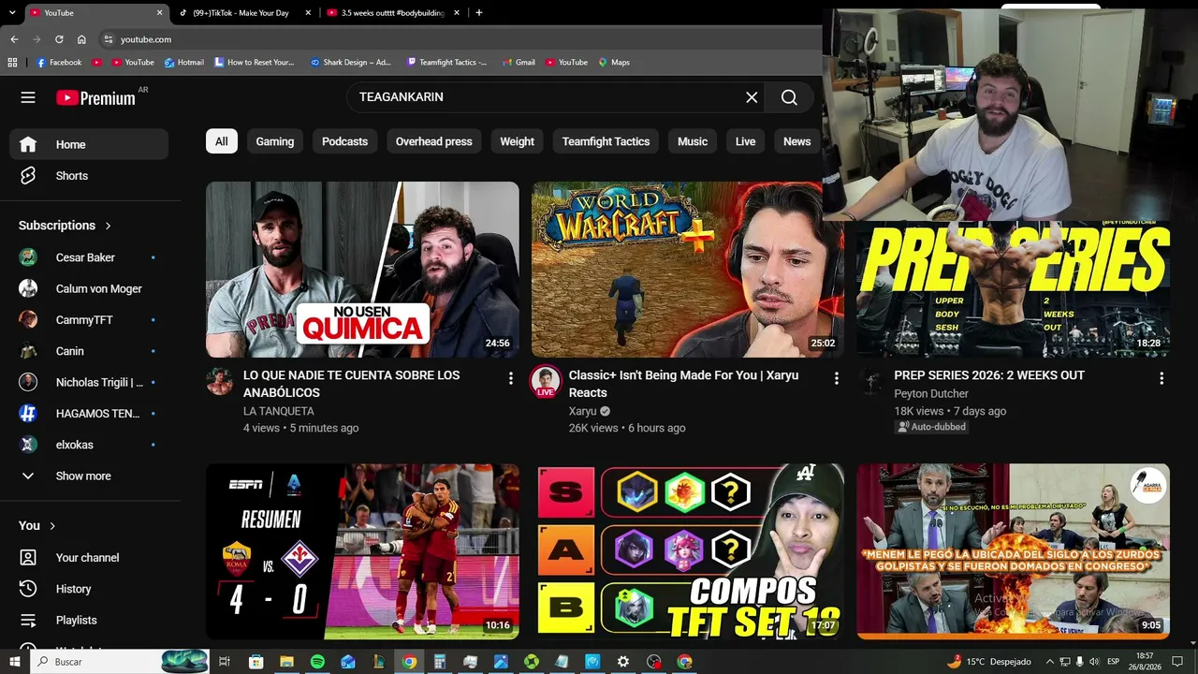Open the Maps bookmark
This screenshot has height=674, width=1198.
614,63
